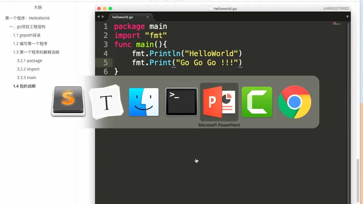Select 3.3.3 main in outline

27,78
